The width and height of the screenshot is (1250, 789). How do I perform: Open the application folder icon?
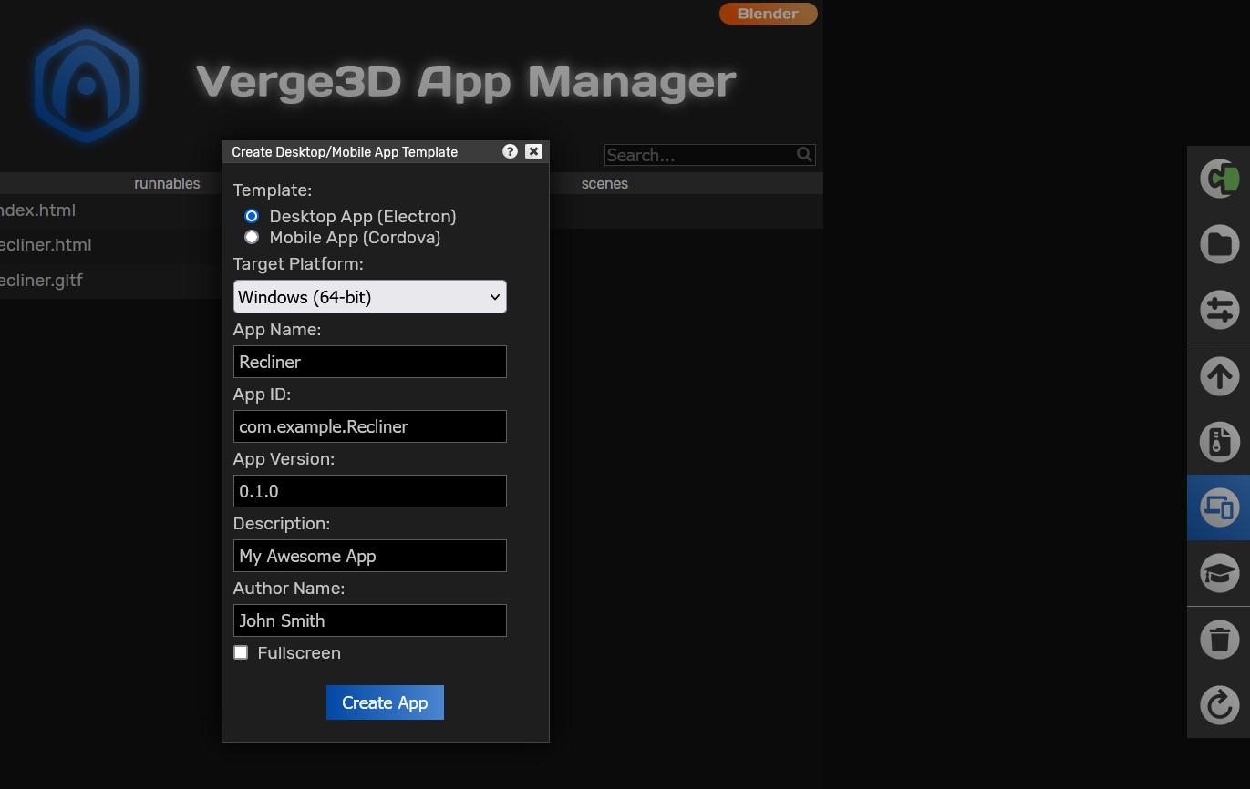point(1219,244)
